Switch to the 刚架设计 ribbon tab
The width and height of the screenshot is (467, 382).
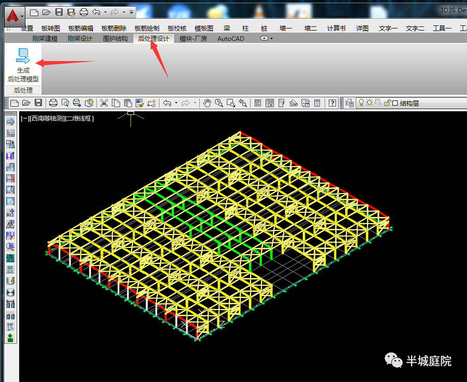(80, 39)
